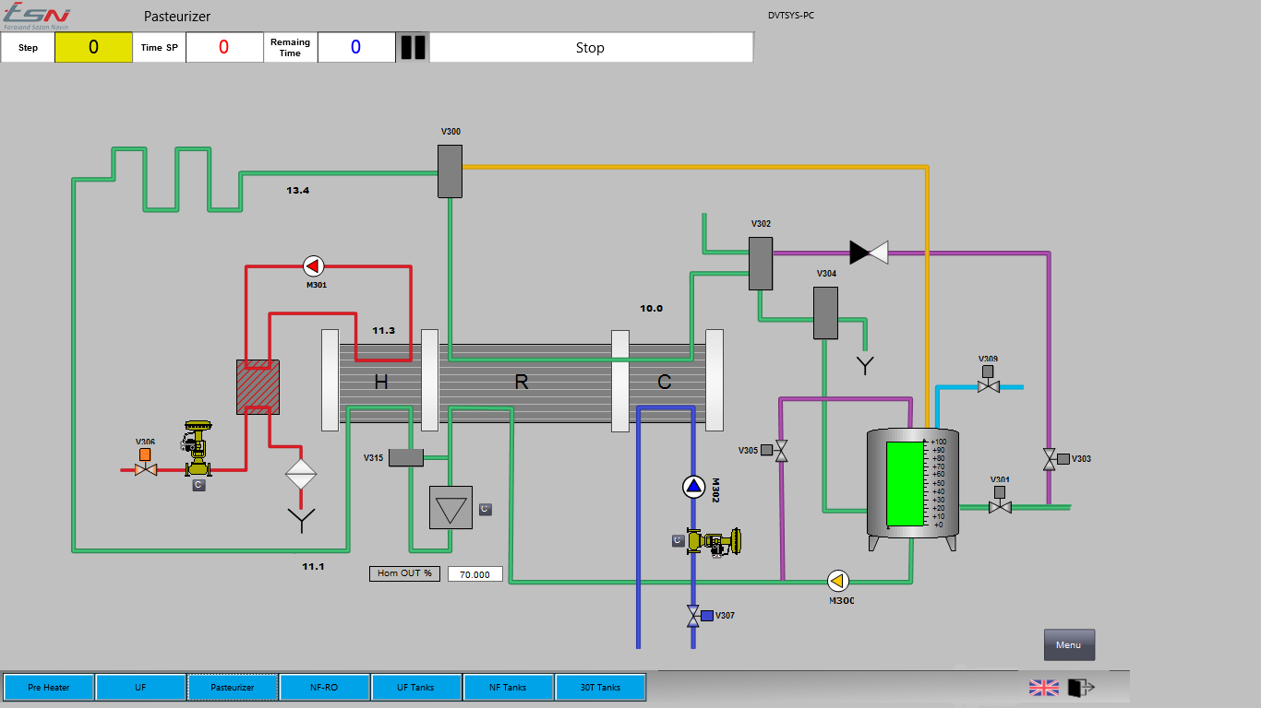Toggle the V307 blue water valve
Image resolution: width=1261 pixels, height=708 pixels.
[694, 616]
